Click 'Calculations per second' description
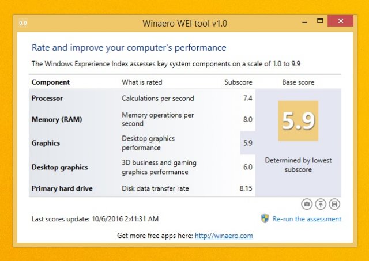The image size is (369, 261). click(x=157, y=99)
